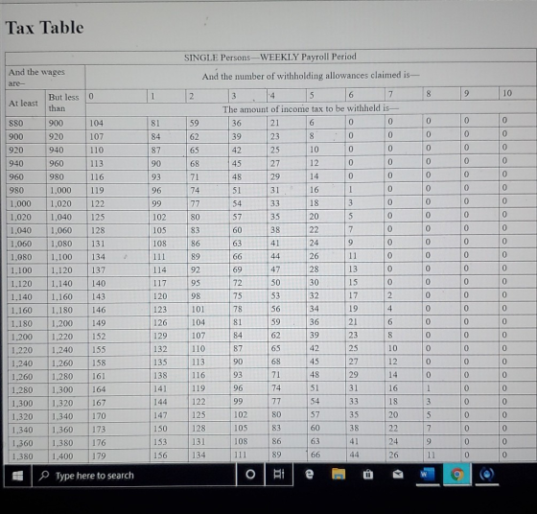Viewport: 537px width, 514px height.
Task: Select 161 in the 1,260 row
Action: [x=99, y=376]
